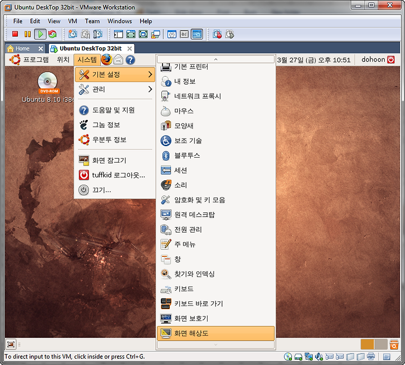Screen dimensions: 405x365
Task: Select 화면 보호기 in the submenu
Action: pyautogui.click(x=215, y=318)
